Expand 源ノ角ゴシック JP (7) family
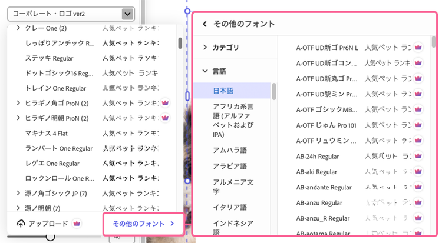This screenshot has height=243, width=442. (18, 193)
